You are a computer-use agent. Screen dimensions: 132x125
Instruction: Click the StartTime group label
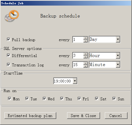[13, 73]
